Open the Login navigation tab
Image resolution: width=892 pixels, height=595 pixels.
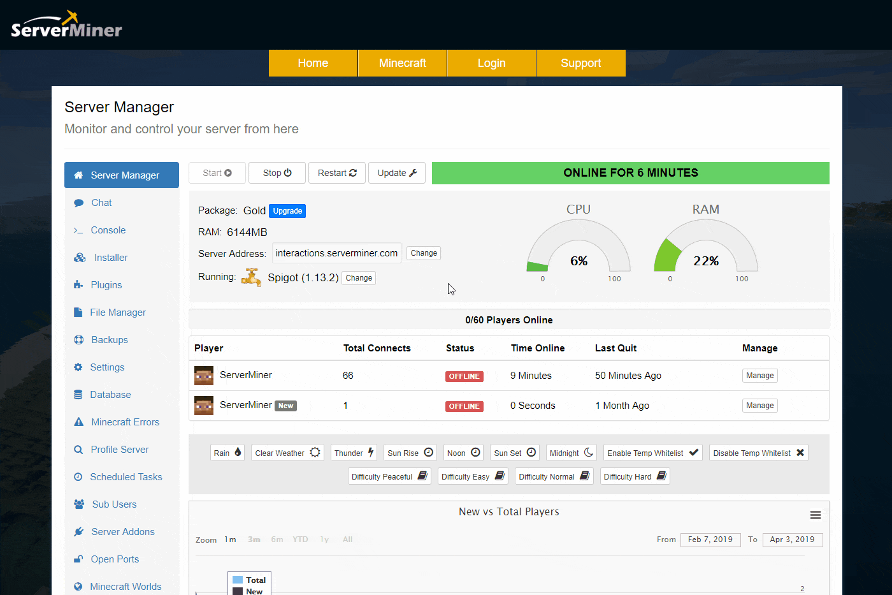492,63
